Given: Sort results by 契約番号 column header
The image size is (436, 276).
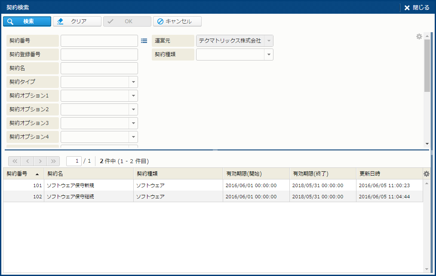Looking at the screenshot, I should click(x=23, y=174).
